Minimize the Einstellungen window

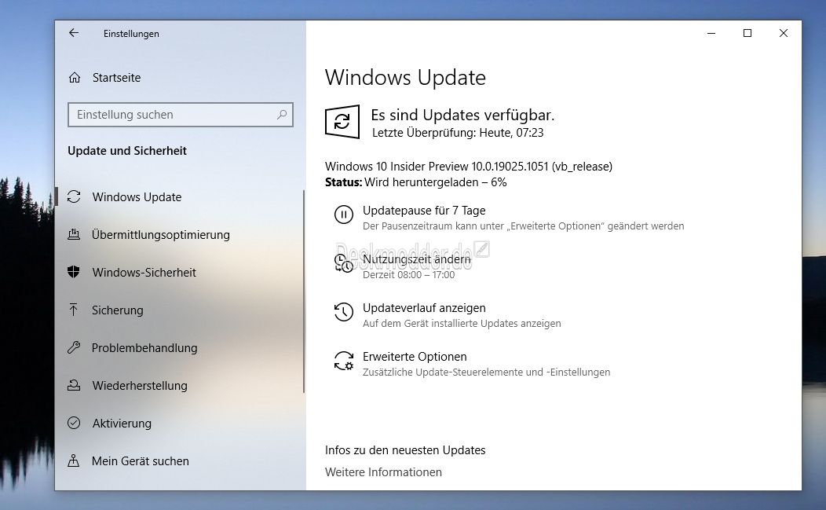(x=711, y=33)
